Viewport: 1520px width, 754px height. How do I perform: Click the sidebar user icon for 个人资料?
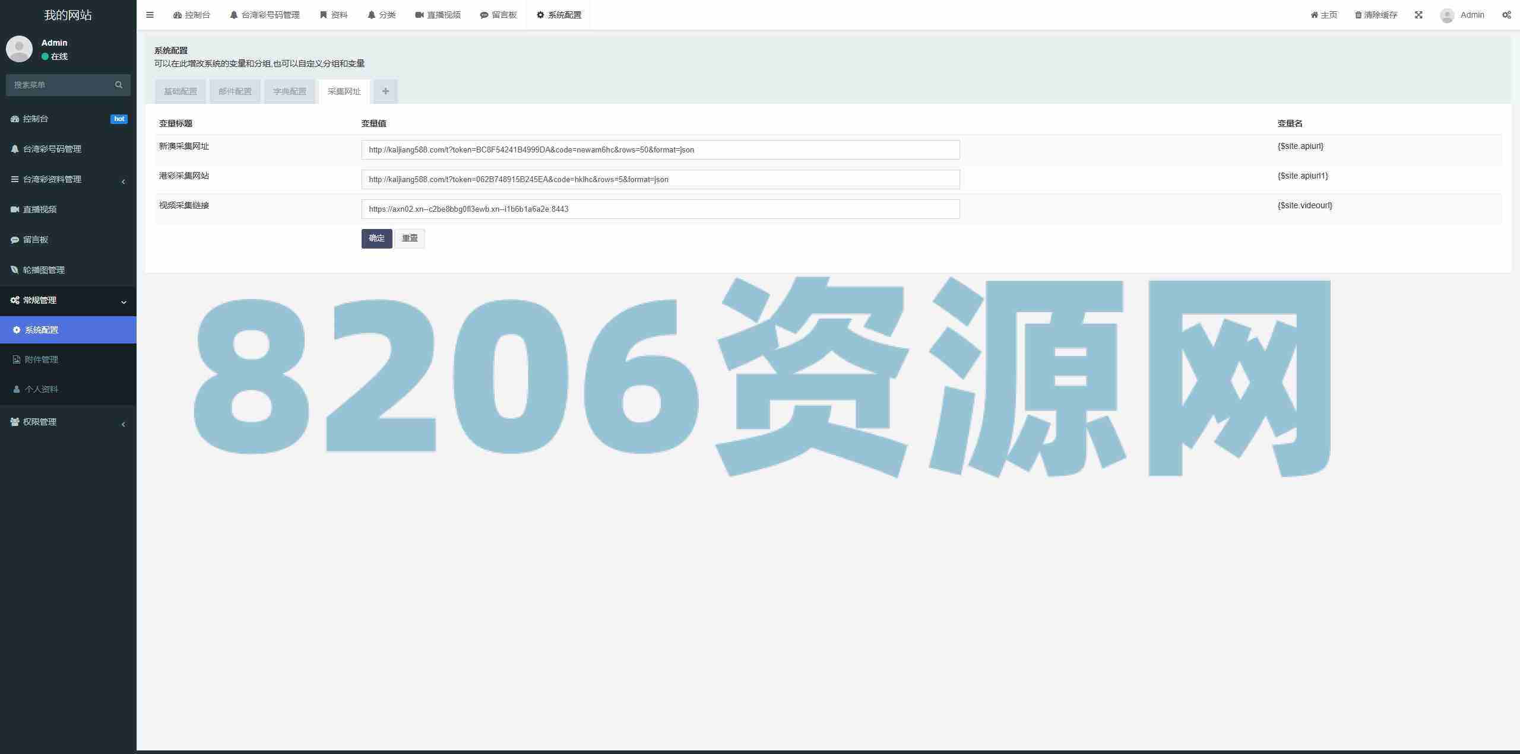[x=17, y=389]
